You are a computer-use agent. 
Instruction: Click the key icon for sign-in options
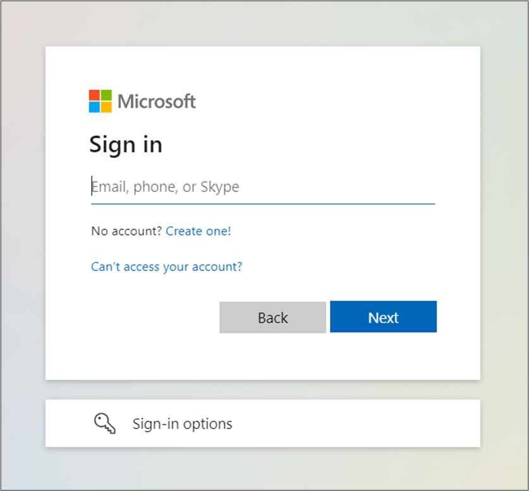(104, 423)
